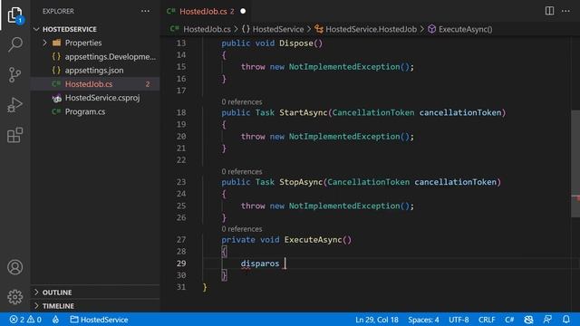Viewport: 580px width, 326px height.
Task: Split the editor to the right
Action: (549, 11)
